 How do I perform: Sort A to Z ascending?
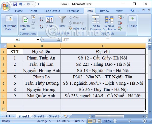coord(42,19)
